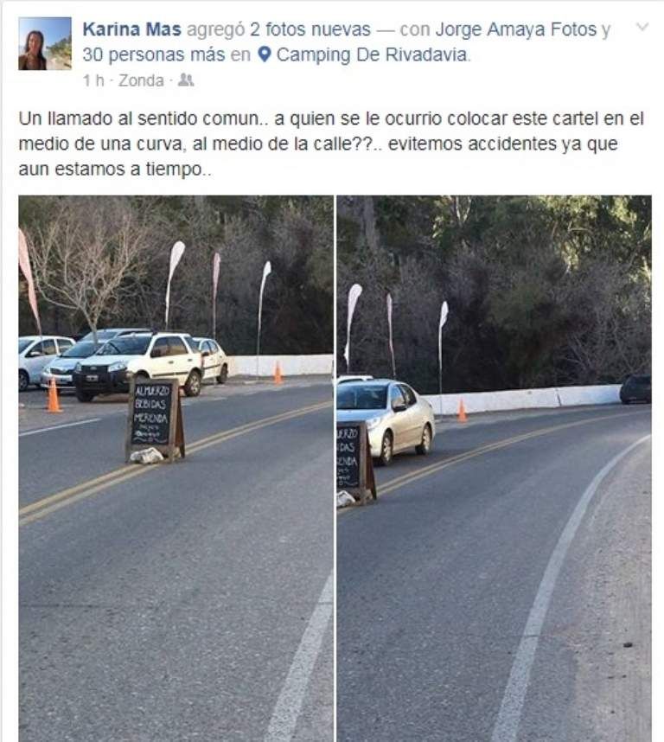Screen dimensions: 664x742
Task: Open Jorge Amaya Fotos profile link
Action: [x=516, y=29]
